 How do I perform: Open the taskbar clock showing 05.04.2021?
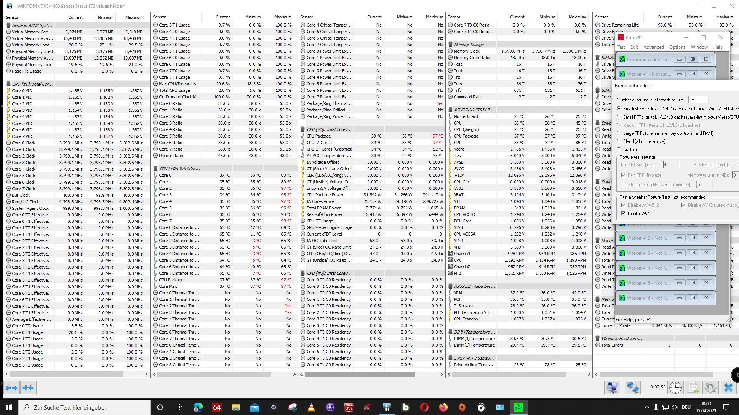[706, 407]
